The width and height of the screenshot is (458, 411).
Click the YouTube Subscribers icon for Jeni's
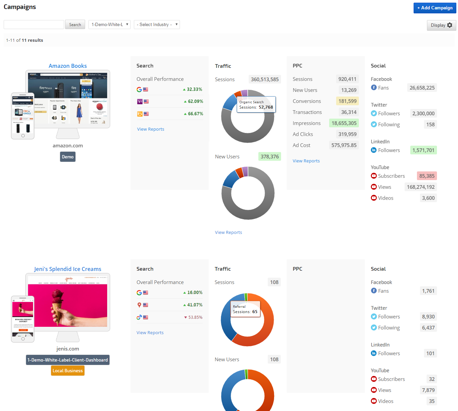click(374, 379)
